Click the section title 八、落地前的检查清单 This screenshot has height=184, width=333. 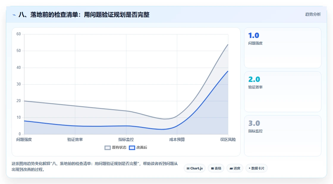84,15
